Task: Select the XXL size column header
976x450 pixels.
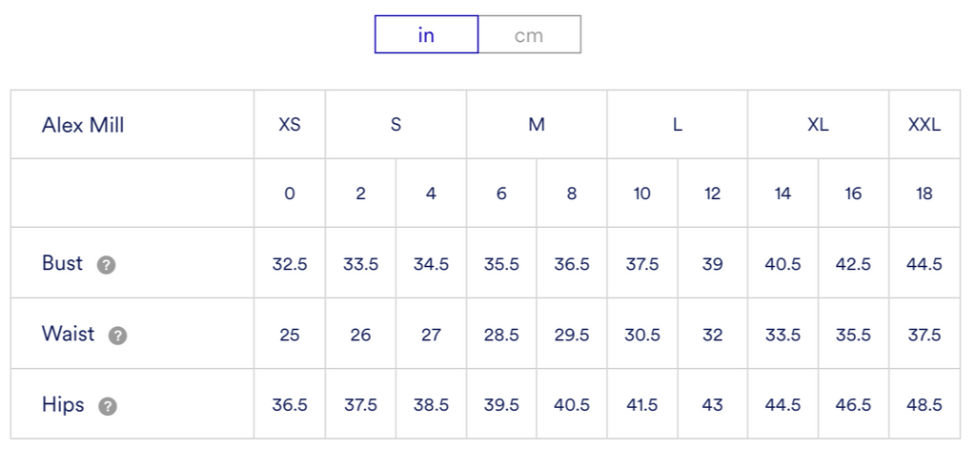Action: coord(924,125)
